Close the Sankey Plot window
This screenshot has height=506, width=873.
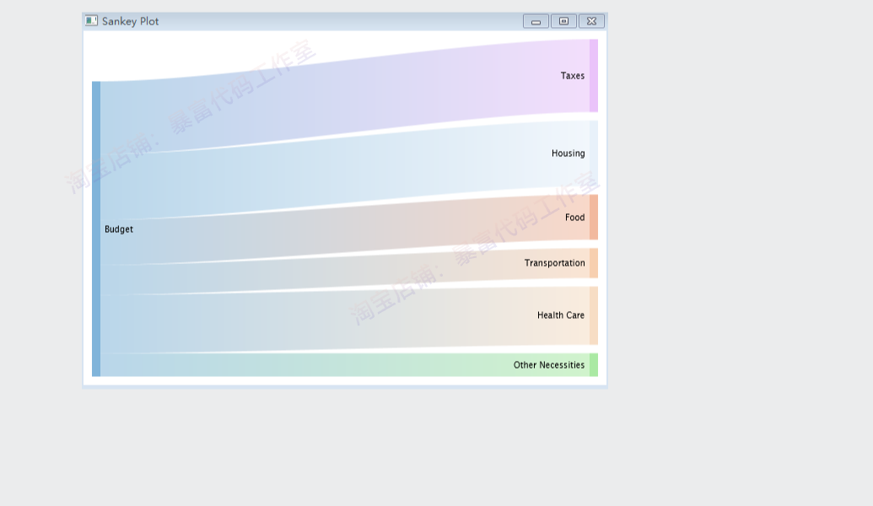pyautogui.click(x=591, y=21)
